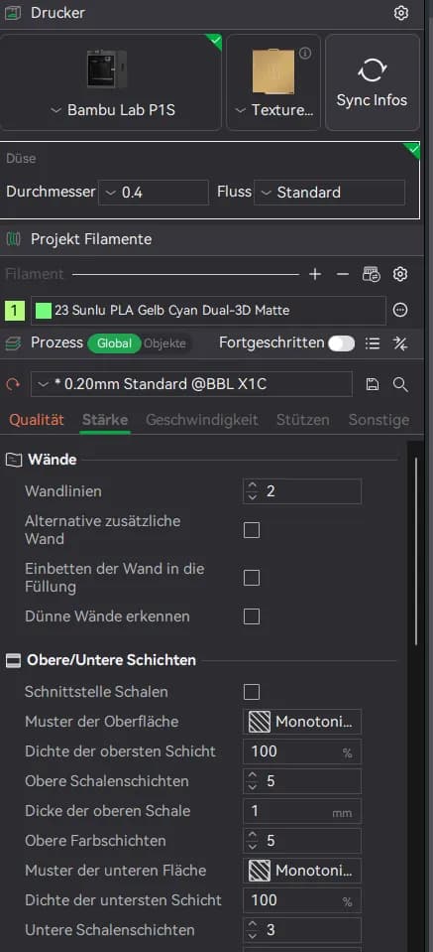
Task: Add a filament with plus icon
Action: pos(315,274)
